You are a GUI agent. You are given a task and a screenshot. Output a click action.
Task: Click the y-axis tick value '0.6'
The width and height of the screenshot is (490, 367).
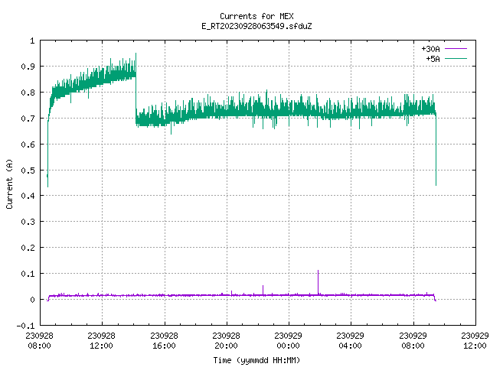(x=28, y=145)
